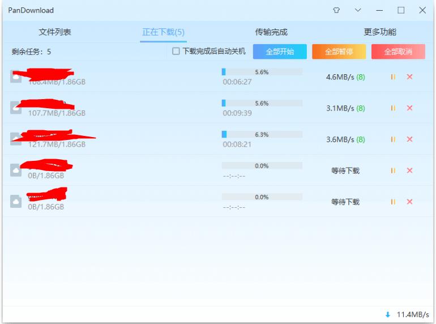
Task: Click the blue download arrow in status bar
Action: [x=388, y=314]
